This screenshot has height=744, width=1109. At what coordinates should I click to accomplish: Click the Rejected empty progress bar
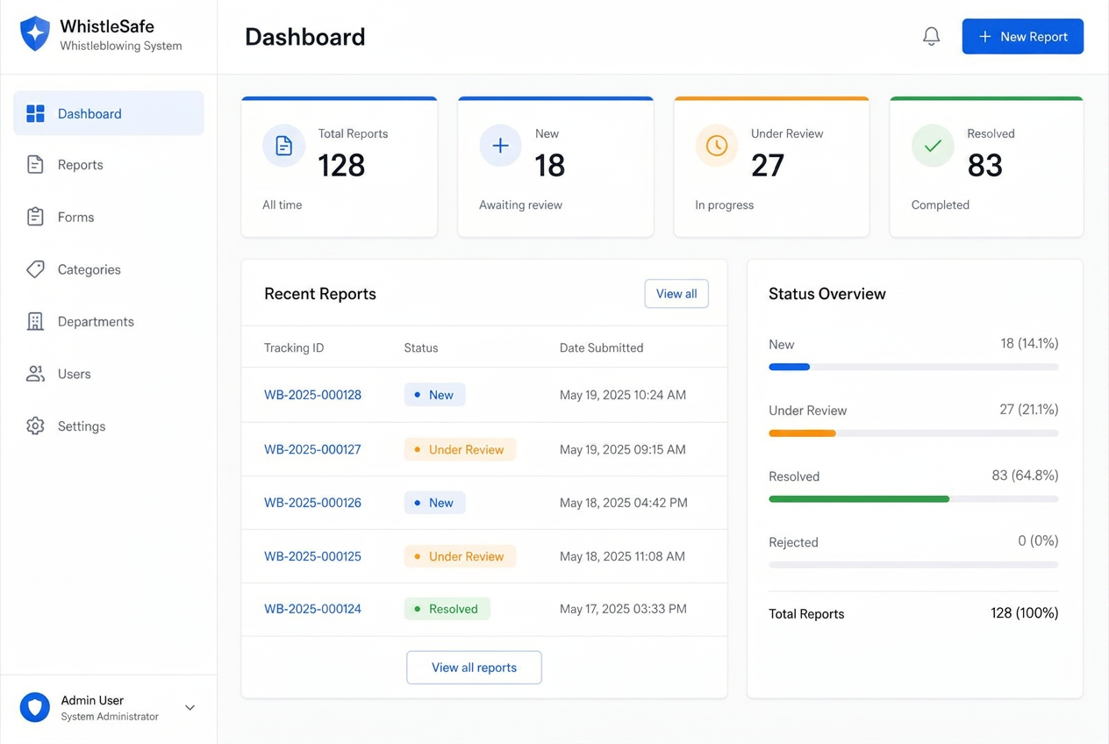point(913,564)
